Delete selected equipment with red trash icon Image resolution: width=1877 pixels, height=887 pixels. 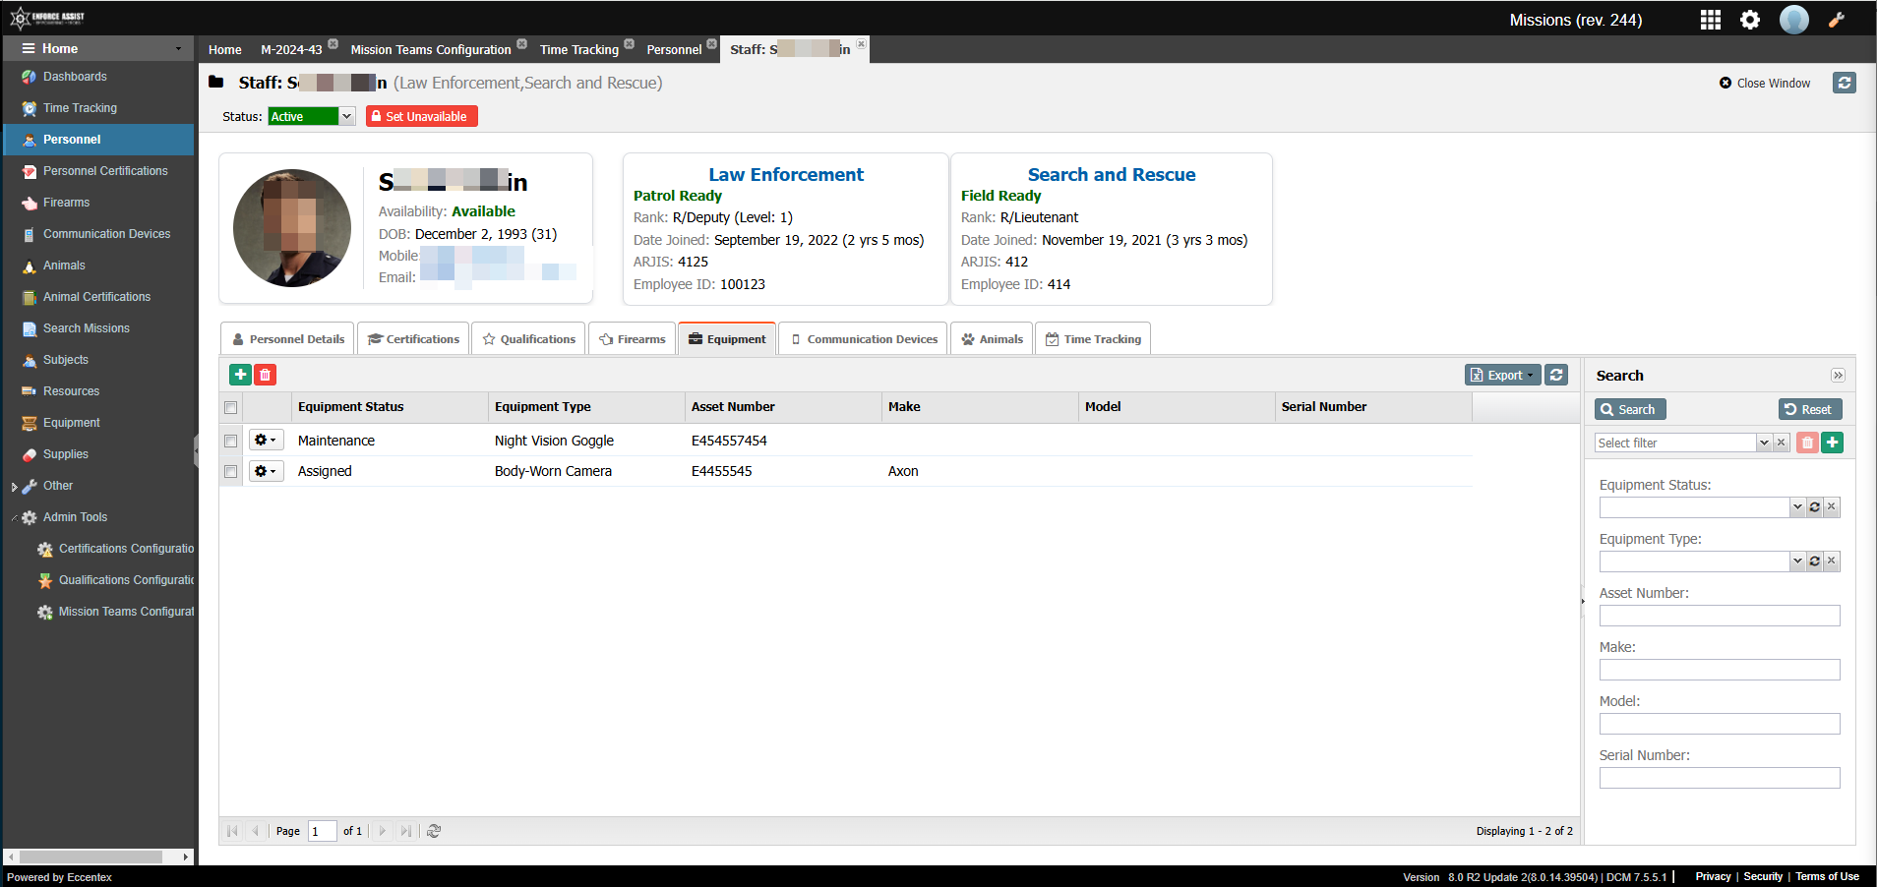tap(265, 375)
